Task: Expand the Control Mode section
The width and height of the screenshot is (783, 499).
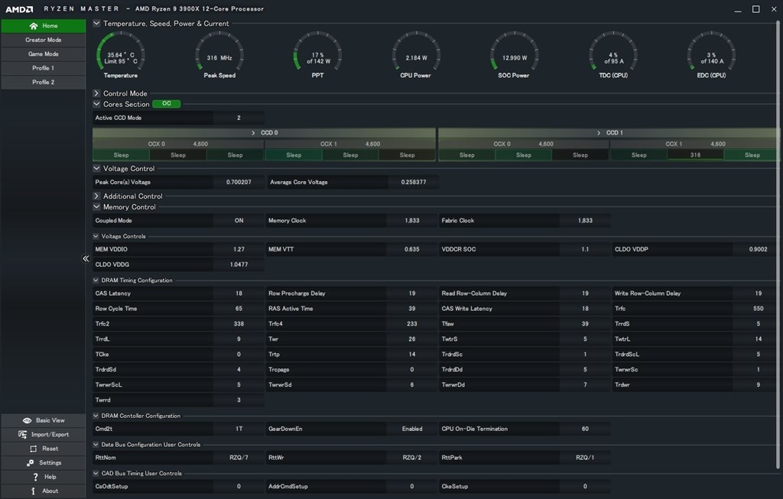Action: pos(97,93)
